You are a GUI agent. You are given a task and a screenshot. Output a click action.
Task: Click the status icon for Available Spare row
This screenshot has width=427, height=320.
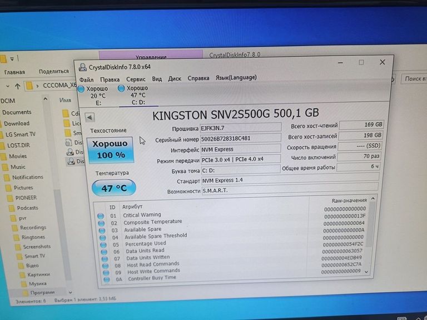point(102,231)
